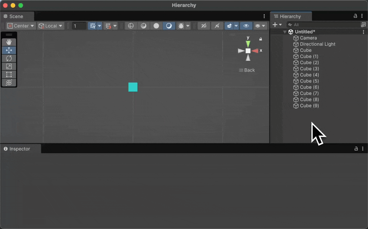Click the snap increment field showing 1

[79, 26]
